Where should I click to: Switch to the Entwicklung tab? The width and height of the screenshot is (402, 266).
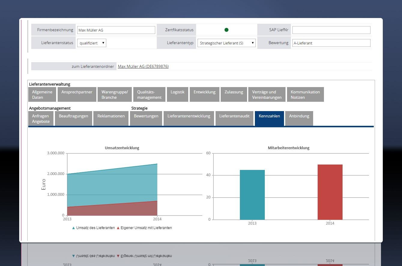coord(204,95)
